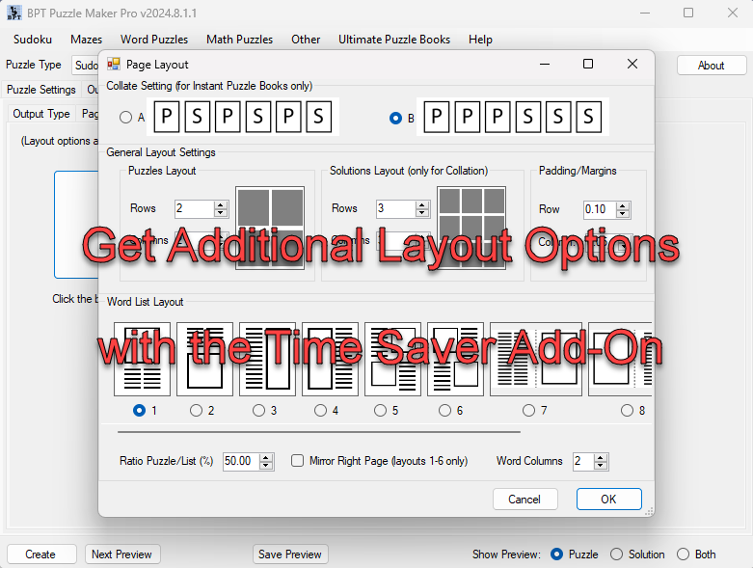Increase Word Columns value
The image size is (753, 568).
pyautogui.click(x=601, y=457)
